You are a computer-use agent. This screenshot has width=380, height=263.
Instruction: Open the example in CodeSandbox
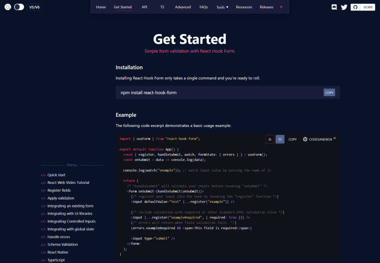click(319, 139)
